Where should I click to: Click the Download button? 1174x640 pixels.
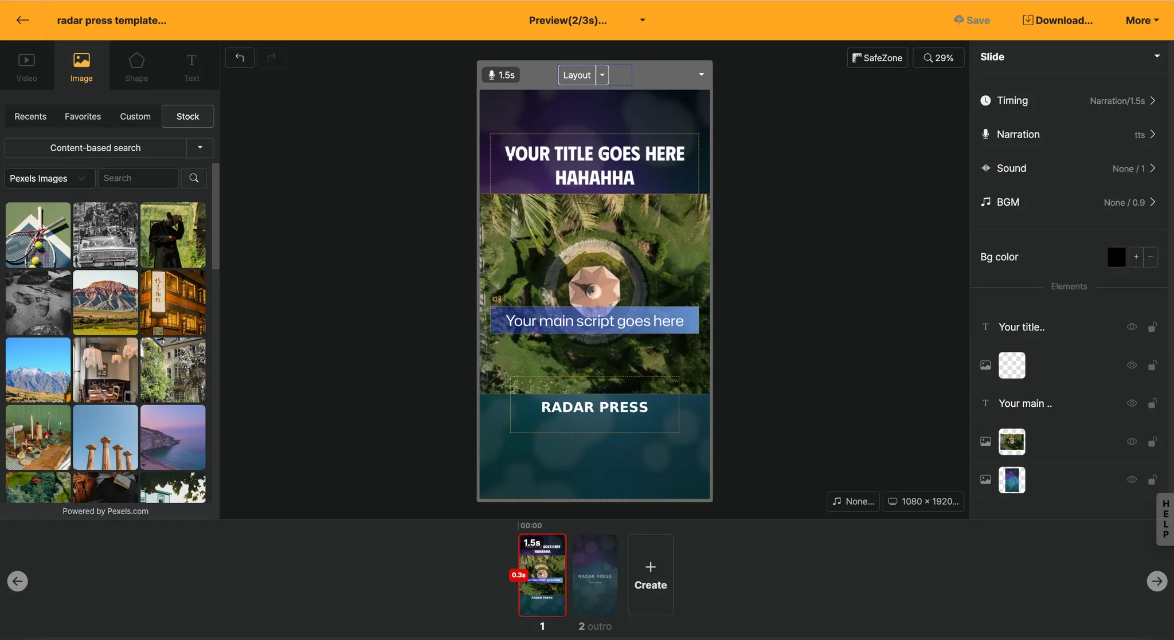[x=1058, y=20]
